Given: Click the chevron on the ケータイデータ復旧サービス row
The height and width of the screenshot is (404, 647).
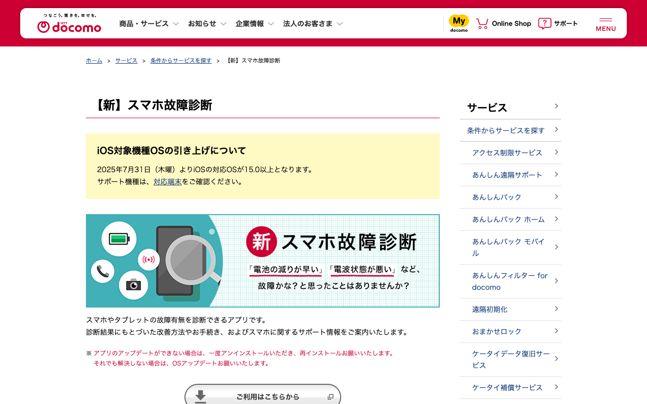Looking at the screenshot, I should (x=556, y=359).
